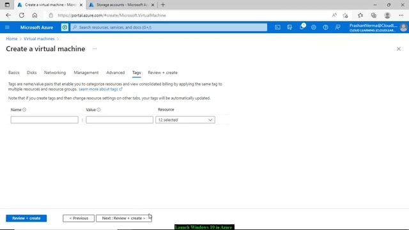Image resolution: width=409 pixels, height=230 pixels.
Task: Show info tooltip next to Value
Action: tap(98, 110)
